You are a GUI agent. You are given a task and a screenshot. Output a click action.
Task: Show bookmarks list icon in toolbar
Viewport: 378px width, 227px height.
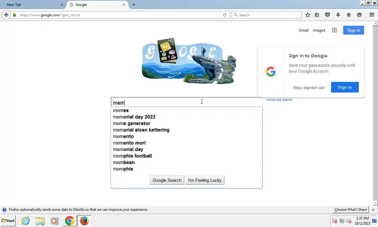tap(317, 15)
